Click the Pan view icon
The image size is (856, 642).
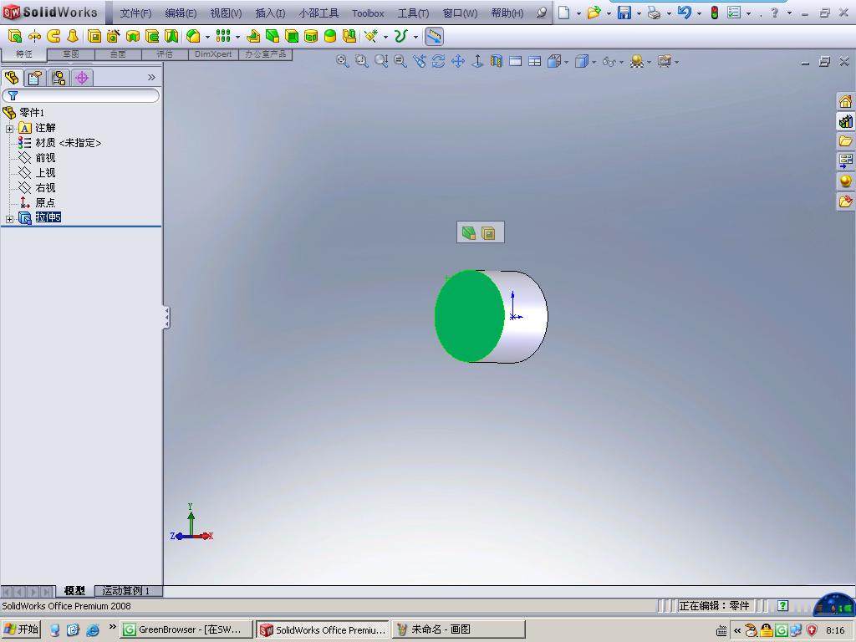click(458, 61)
